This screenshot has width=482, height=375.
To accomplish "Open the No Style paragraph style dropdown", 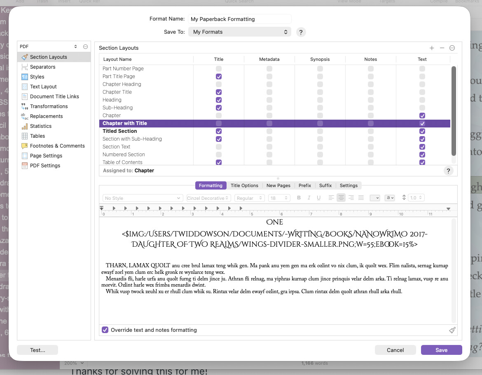I will (x=143, y=198).
